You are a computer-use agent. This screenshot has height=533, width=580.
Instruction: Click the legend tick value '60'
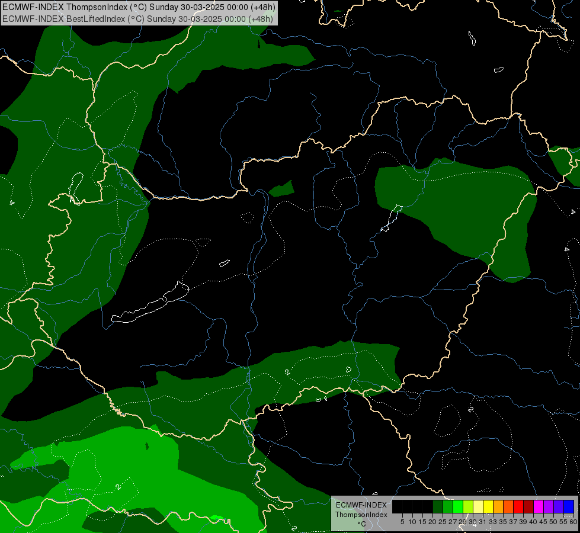[x=573, y=522]
